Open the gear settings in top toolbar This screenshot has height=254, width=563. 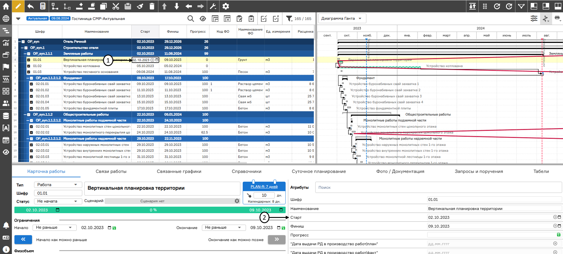pyautogui.click(x=226, y=6)
